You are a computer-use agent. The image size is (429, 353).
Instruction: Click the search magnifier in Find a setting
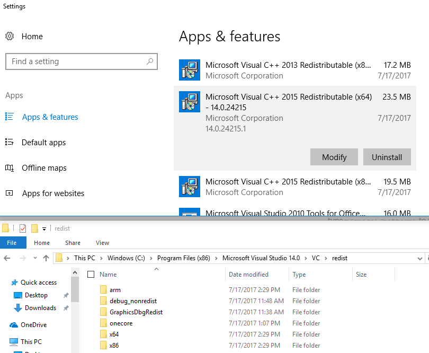pos(150,61)
